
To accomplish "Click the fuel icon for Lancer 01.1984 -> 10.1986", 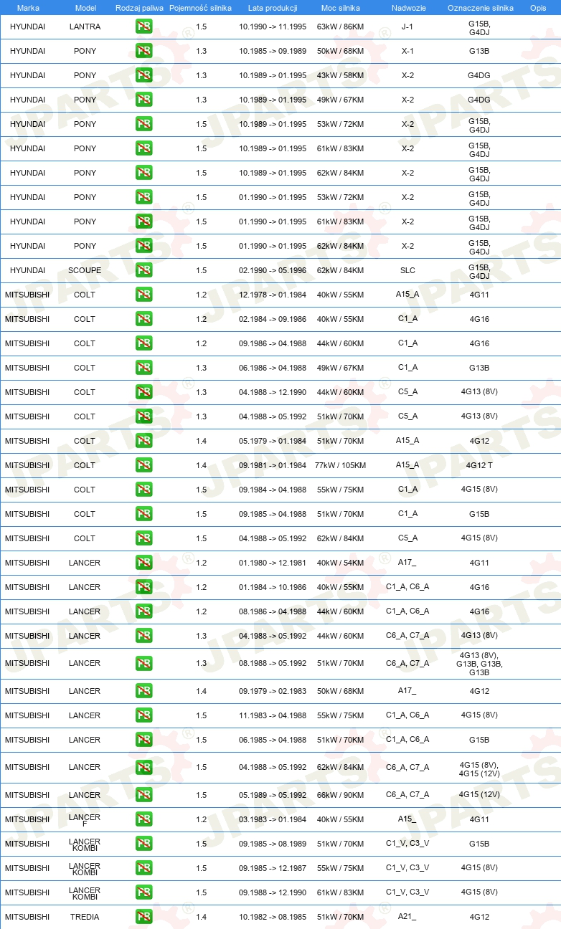I will (x=143, y=588).
